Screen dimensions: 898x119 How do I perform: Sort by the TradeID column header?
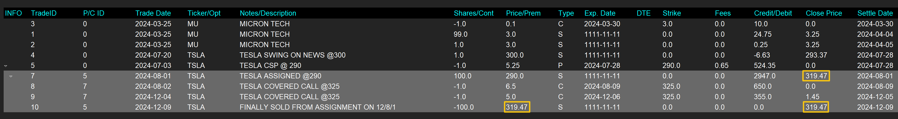point(44,13)
